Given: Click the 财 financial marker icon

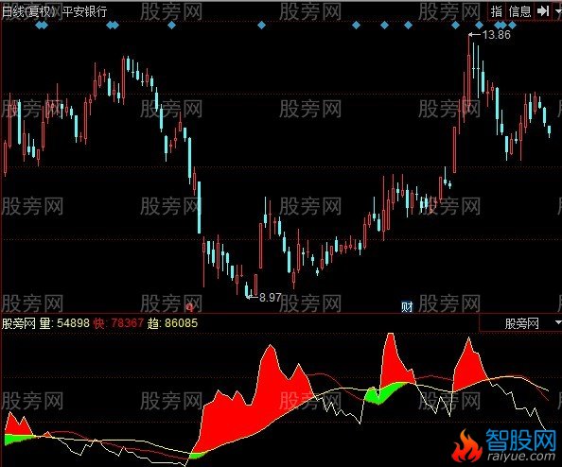Looking at the screenshot, I should [407, 306].
